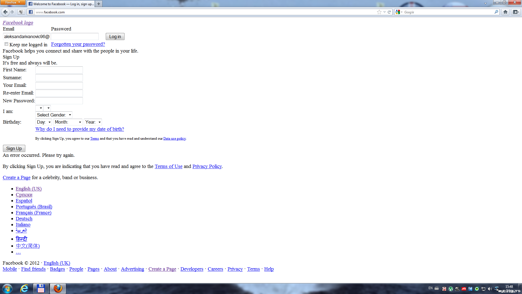The height and width of the screenshot is (294, 522).
Task: Open the Forgotten your password link
Action: click(x=78, y=44)
